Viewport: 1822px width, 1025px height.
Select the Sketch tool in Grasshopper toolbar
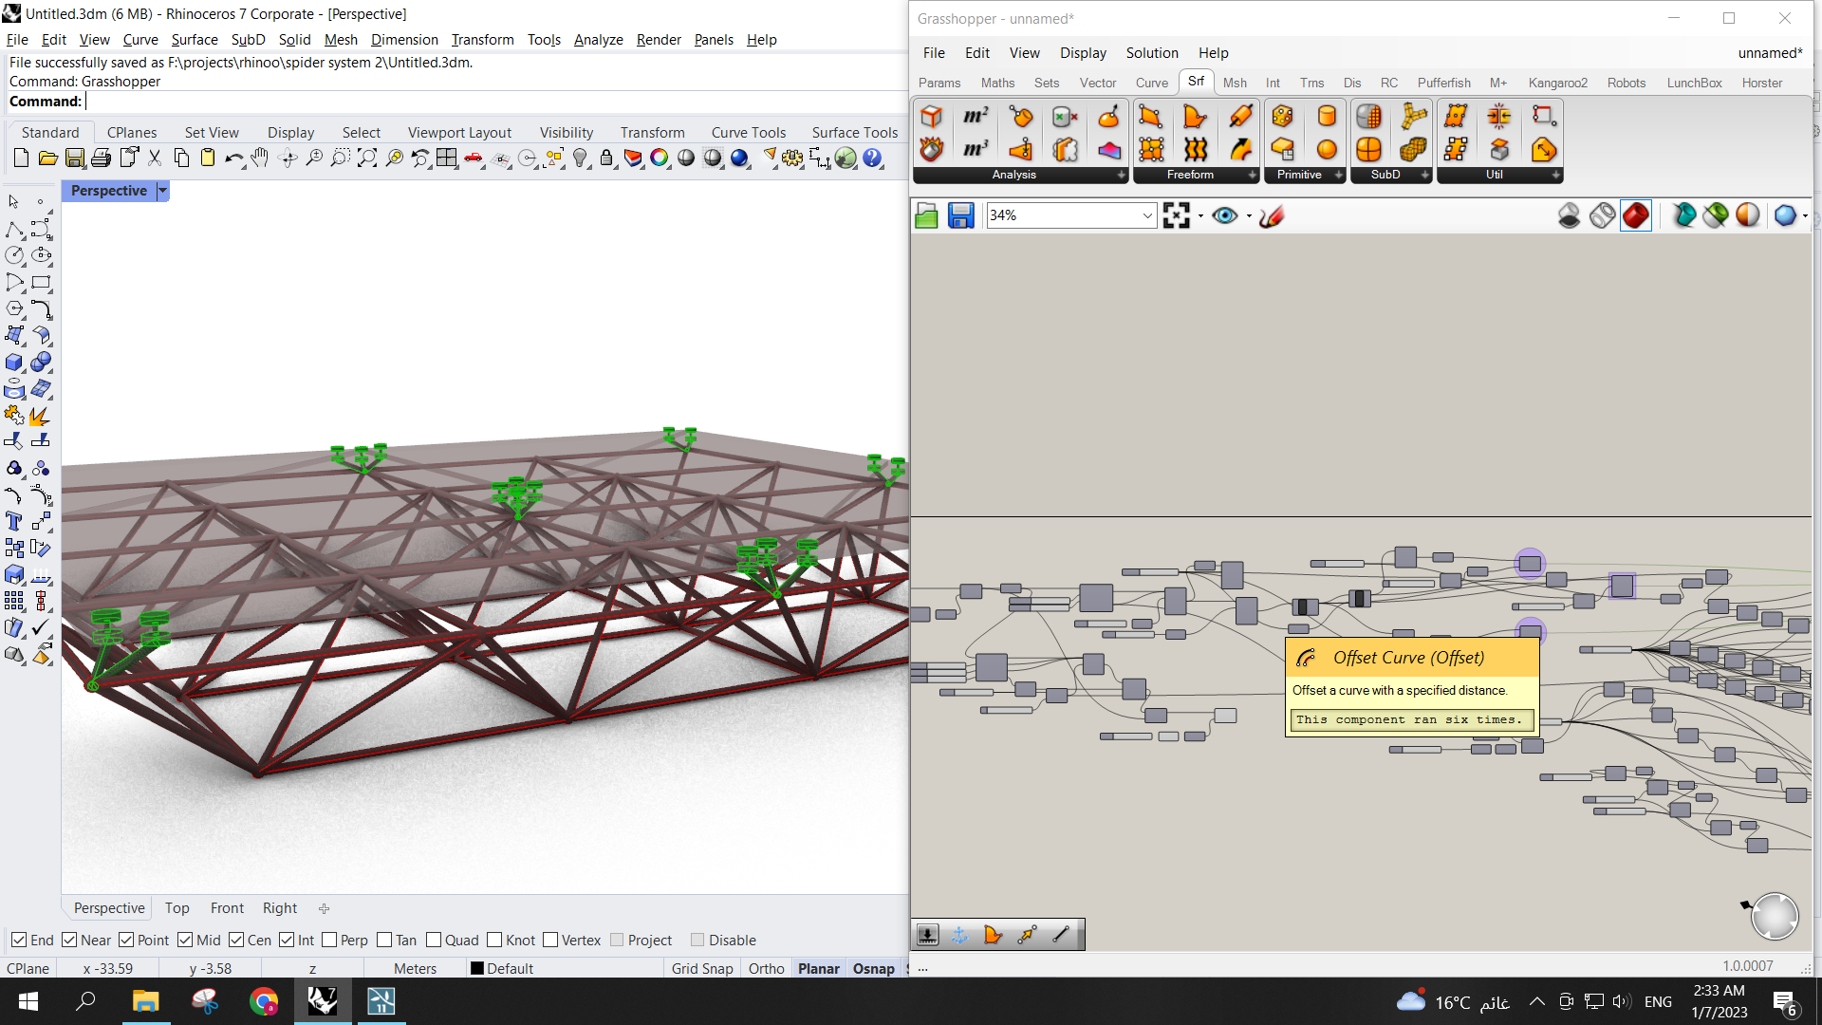tap(1272, 215)
